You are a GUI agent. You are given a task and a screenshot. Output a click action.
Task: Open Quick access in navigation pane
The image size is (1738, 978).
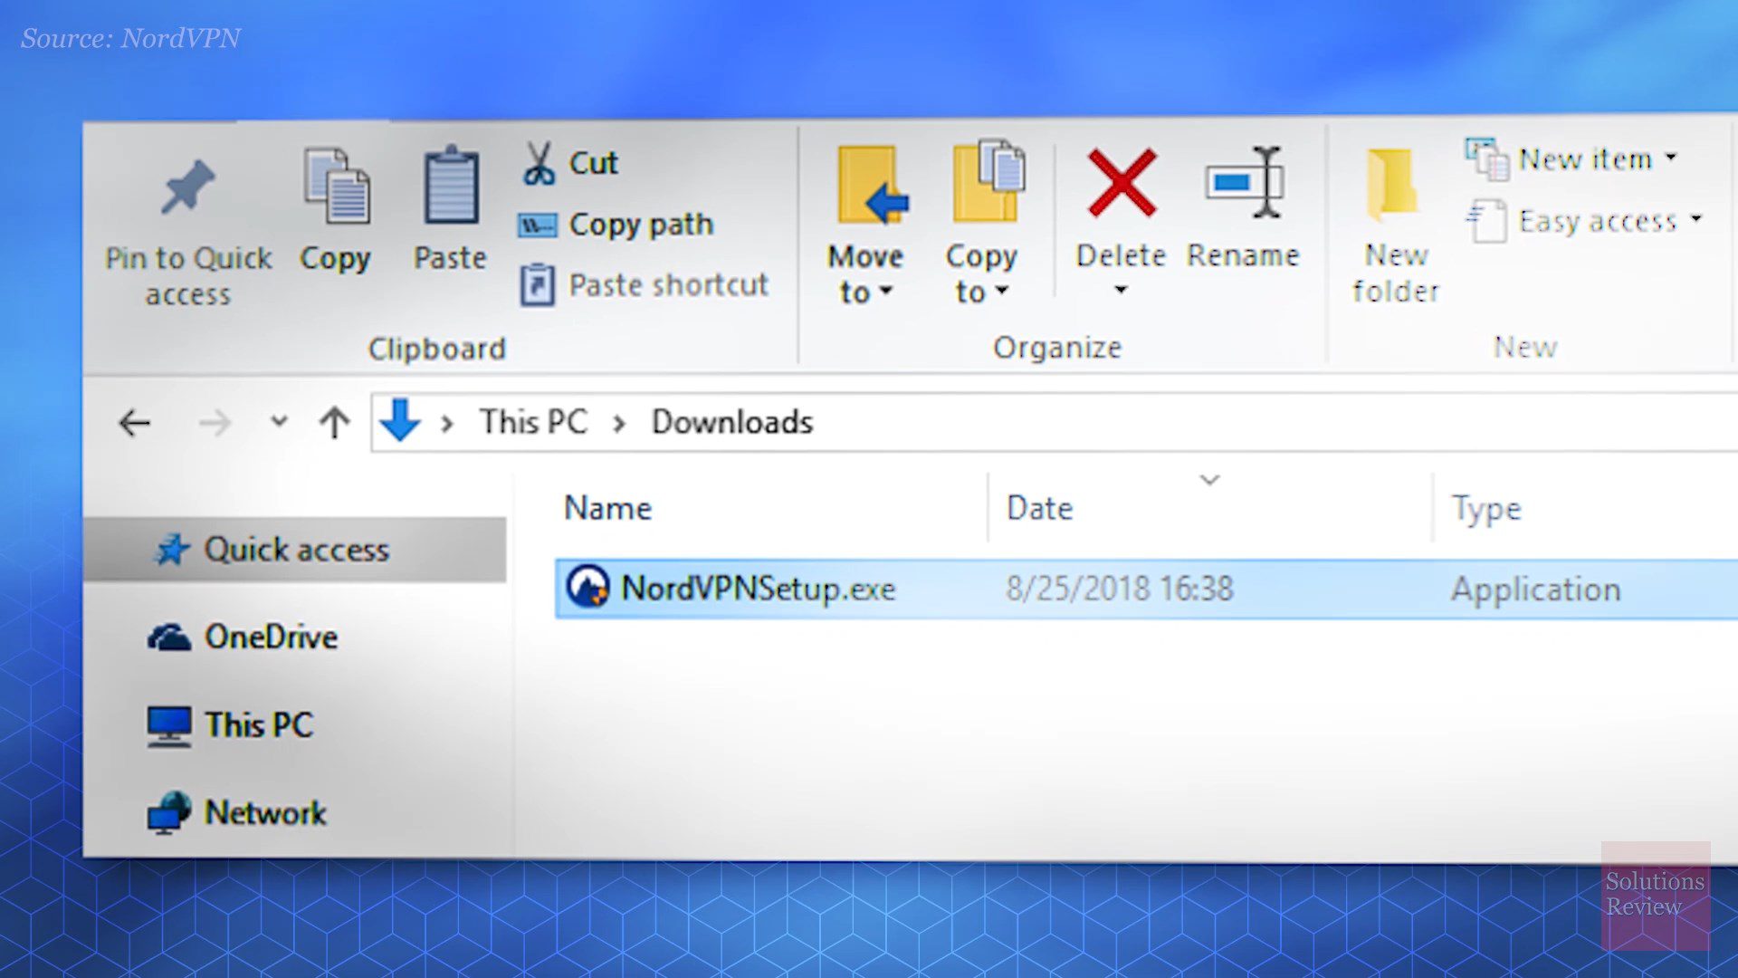(x=296, y=550)
